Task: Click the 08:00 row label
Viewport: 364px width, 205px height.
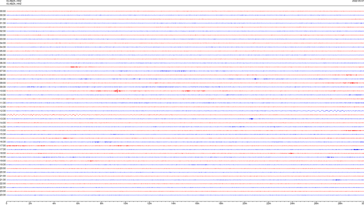Action: click(3, 75)
